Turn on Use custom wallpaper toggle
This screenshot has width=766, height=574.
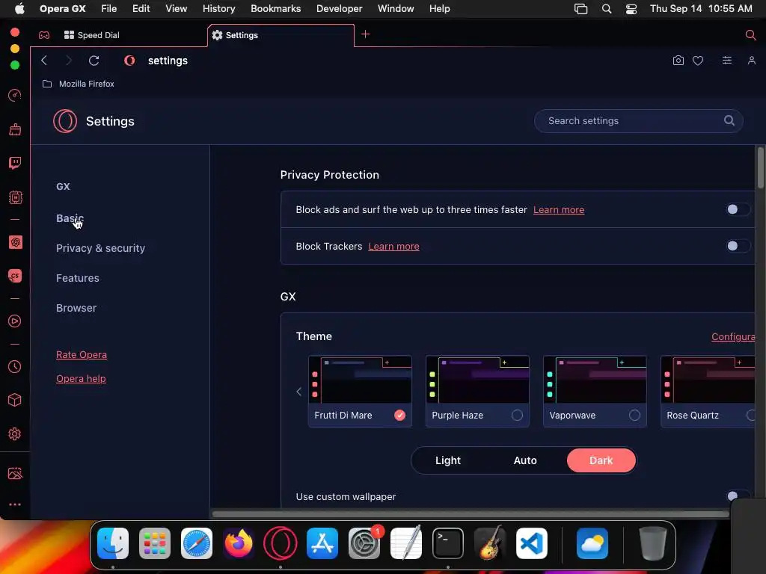[x=738, y=496]
